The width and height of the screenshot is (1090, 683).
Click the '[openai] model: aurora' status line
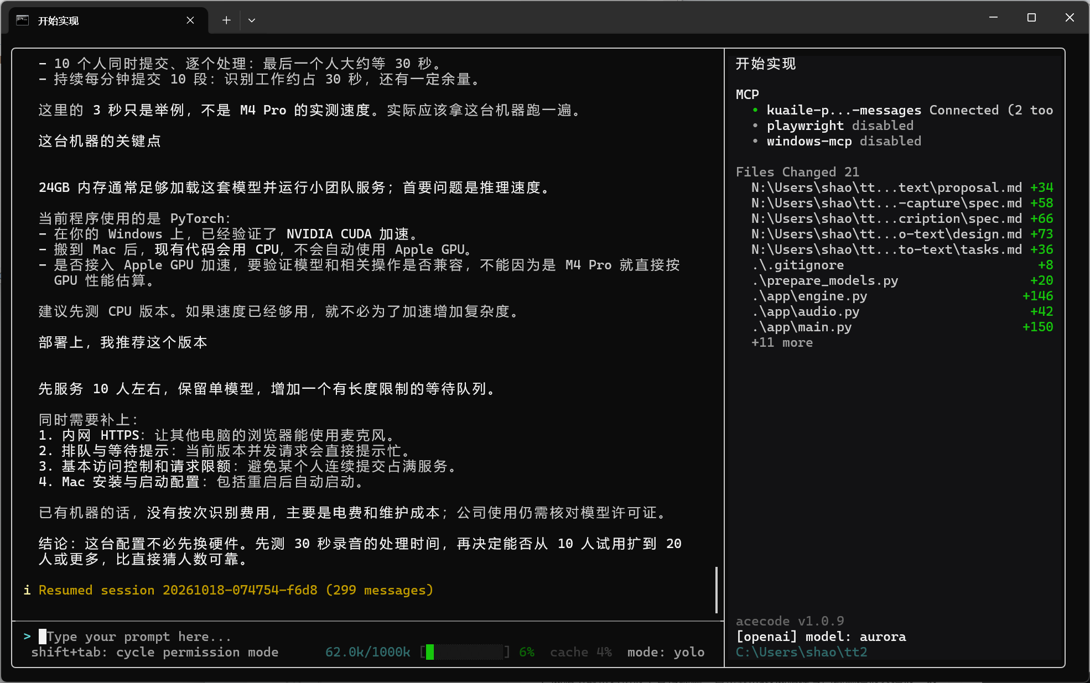821,637
